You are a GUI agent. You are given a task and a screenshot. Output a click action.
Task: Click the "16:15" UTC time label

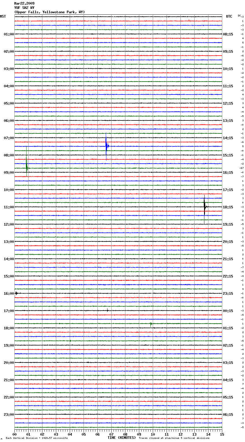click(228, 173)
